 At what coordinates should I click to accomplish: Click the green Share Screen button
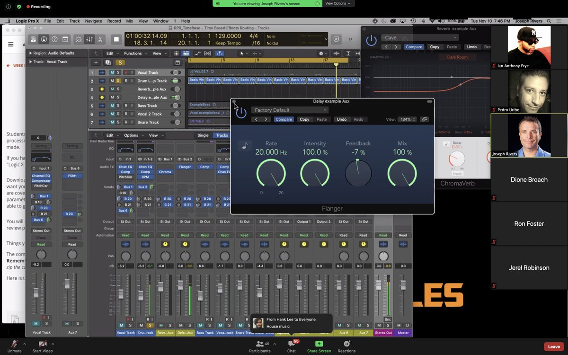[319, 346]
